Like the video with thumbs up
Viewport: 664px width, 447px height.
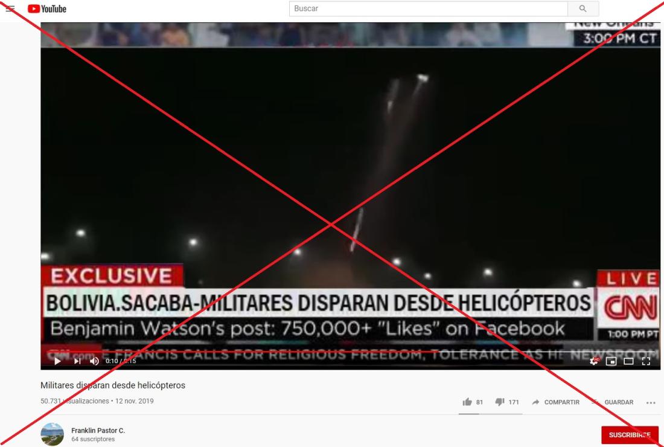coord(473,402)
